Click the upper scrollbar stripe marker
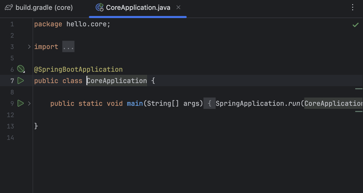This screenshot has height=193, width=363. [359, 89]
